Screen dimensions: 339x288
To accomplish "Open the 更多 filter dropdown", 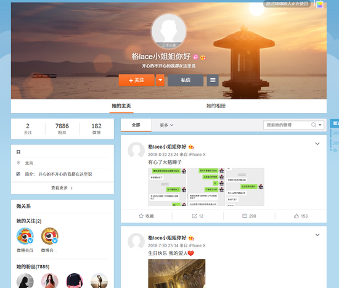I will (x=166, y=125).
